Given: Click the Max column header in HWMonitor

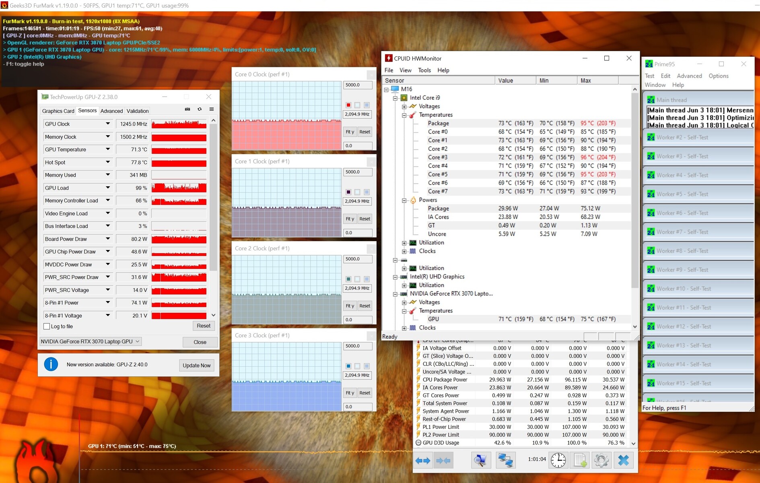Looking at the screenshot, I should pyautogui.click(x=597, y=80).
